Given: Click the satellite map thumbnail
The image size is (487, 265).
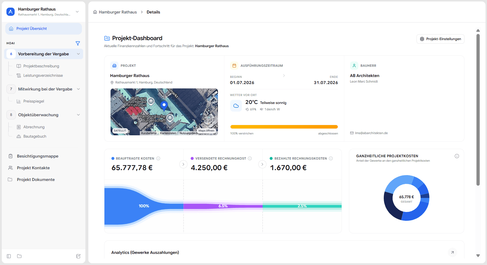Looking at the screenshot, I should point(164,112).
